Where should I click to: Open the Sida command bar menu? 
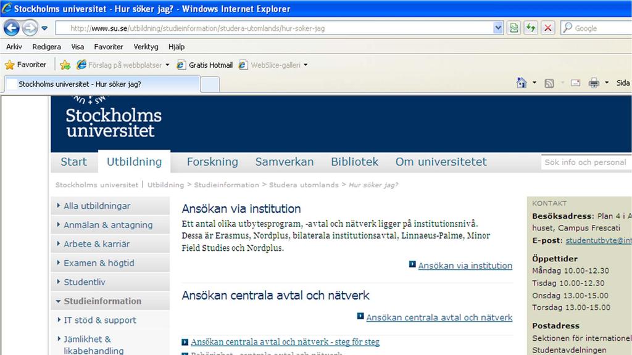tap(623, 83)
